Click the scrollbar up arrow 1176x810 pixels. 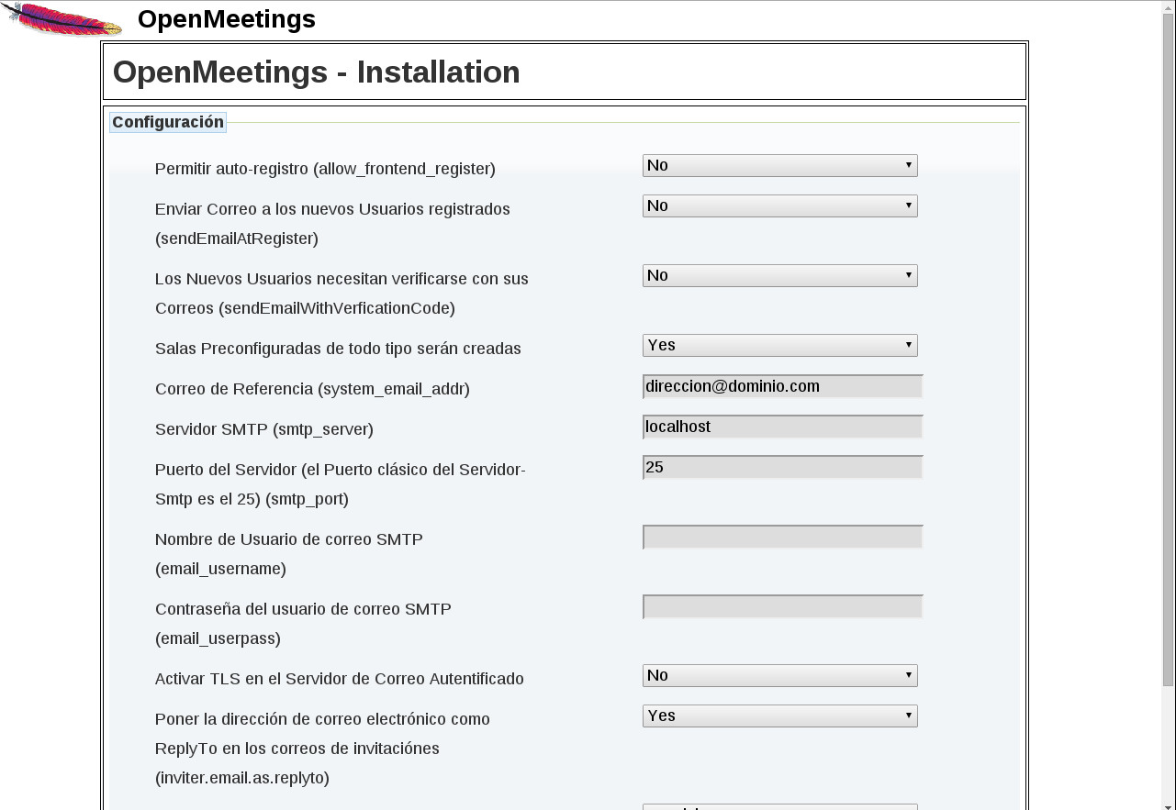click(x=1168, y=6)
